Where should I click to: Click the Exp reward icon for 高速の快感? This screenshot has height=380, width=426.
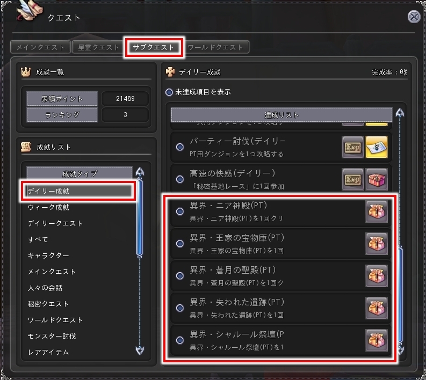tap(352, 179)
